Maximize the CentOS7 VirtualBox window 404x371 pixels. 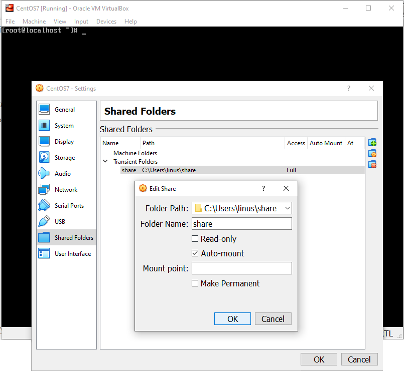coord(368,8)
